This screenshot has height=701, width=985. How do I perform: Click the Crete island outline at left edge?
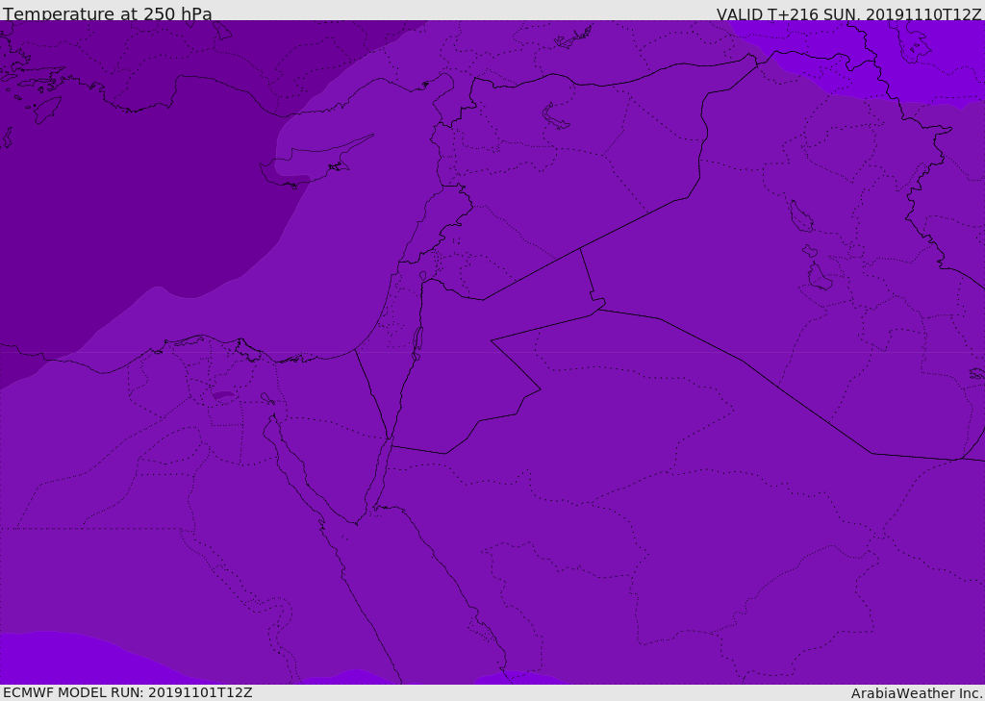click(x=7, y=138)
